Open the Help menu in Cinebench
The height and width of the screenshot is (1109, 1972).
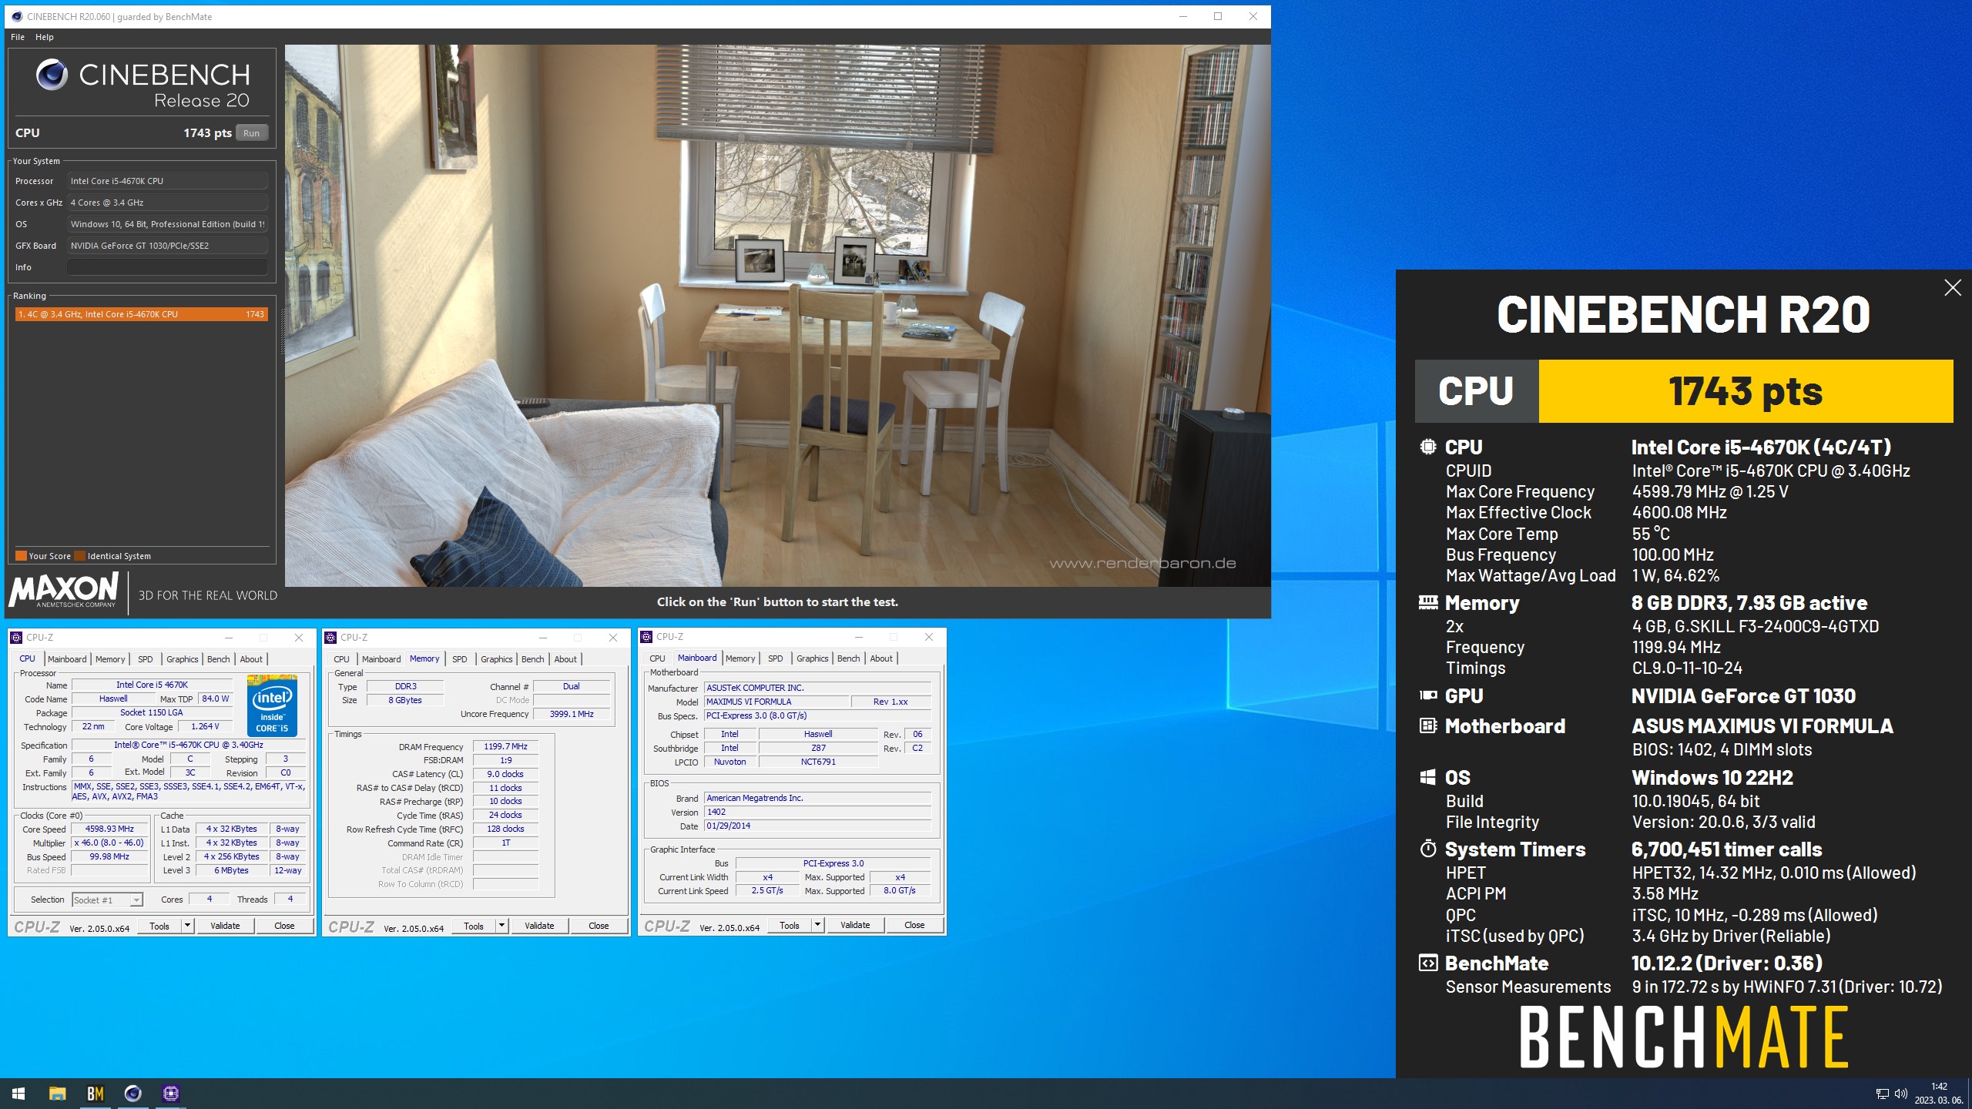[45, 37]
